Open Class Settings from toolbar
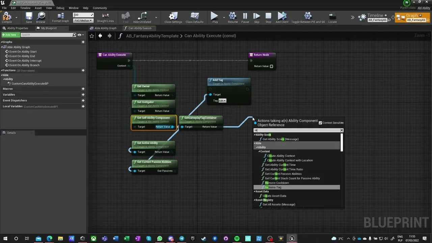This screenshot has width=432, height=243. tap(173, 17)
